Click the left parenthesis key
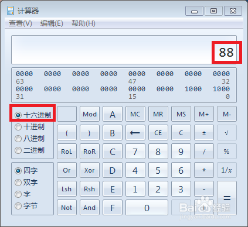The width and height of the screenshot is (248, 227). point(67,133)
